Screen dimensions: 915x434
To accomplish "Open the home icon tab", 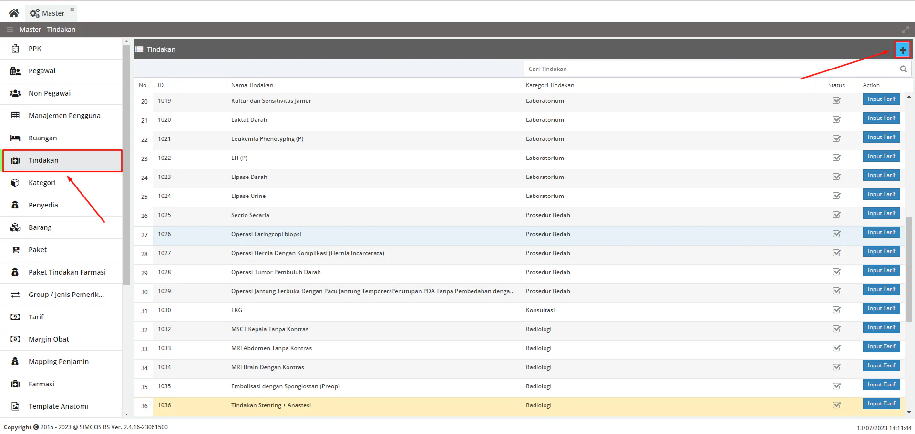I will [x=14, y=13].
